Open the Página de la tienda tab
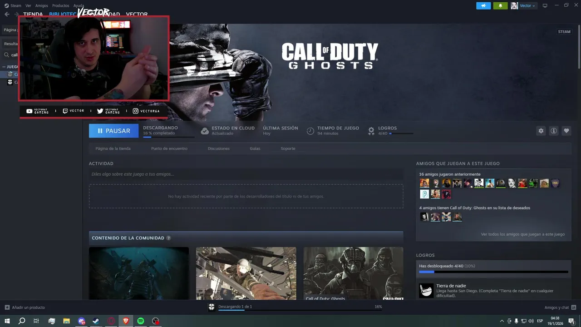The height and width of the screenshot is (327, 581). [113, 149]
